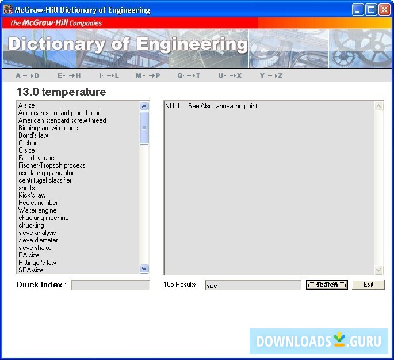Jump to the E–H alphabet range
The height and width of the screenshot is (360, 394).
(69, 75)
